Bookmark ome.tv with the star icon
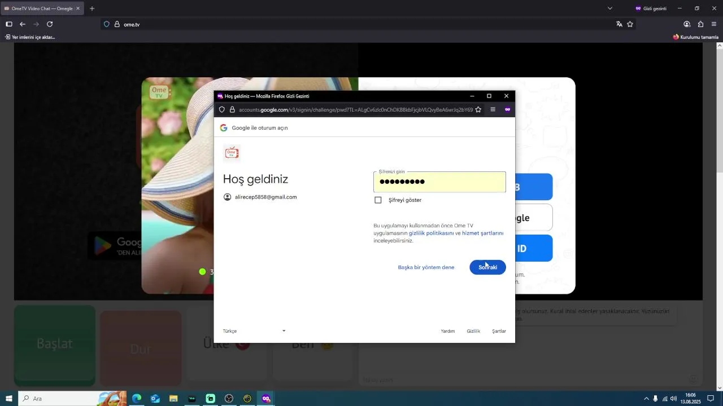 tap(630, 24)
